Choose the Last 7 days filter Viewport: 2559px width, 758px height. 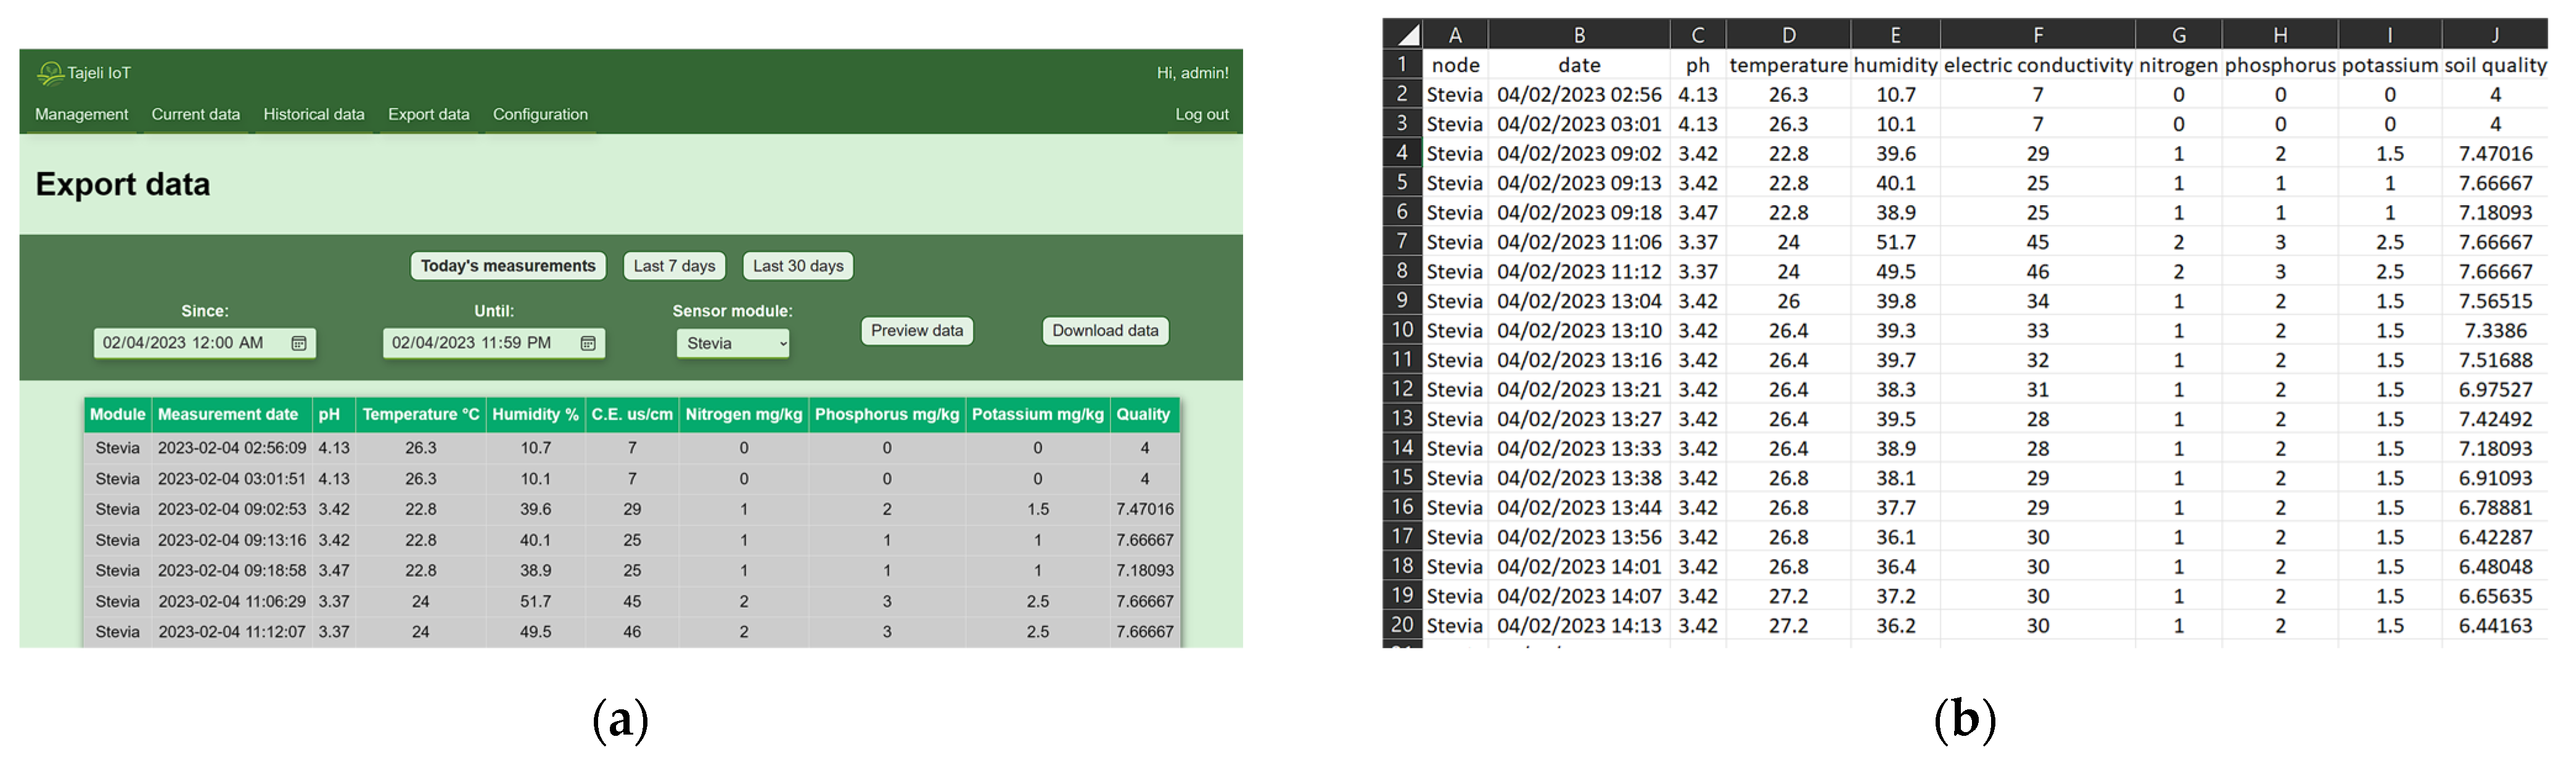tap(673, 265)
